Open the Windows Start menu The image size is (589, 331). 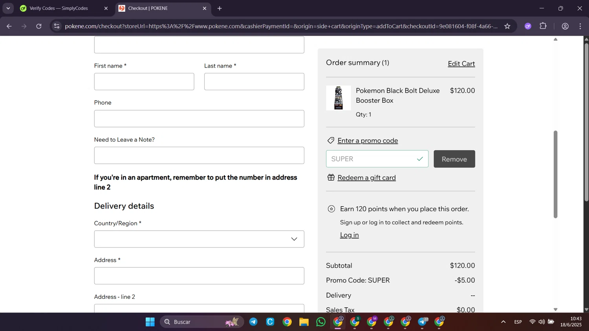150,322
